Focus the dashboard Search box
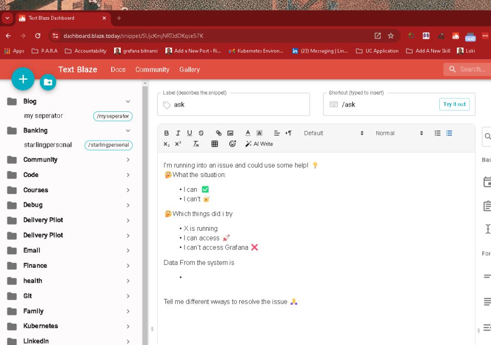The width and height of the screenshot is (491, 345). click(x=467, y=69)
